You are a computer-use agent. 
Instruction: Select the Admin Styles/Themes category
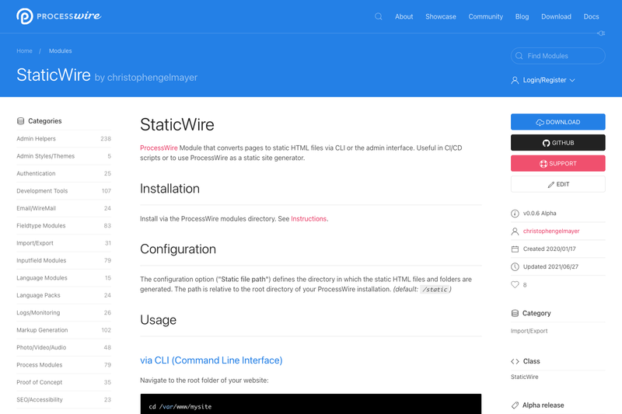[64, 156]
